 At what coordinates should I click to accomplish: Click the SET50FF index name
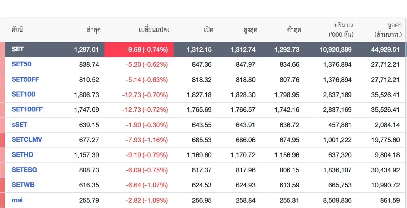[x=25, y=79]
